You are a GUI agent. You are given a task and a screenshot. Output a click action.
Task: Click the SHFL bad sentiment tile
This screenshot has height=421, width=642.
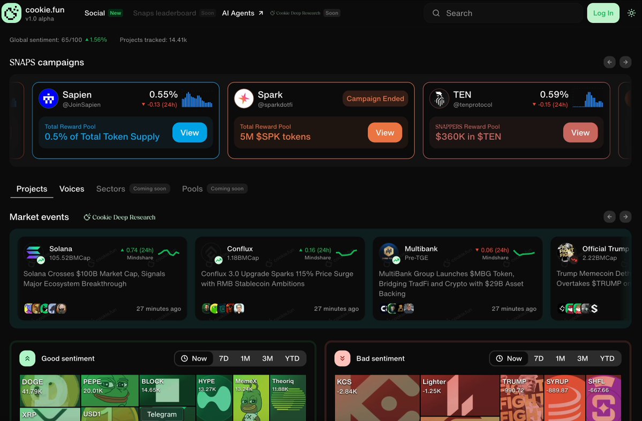click(603, 398)
